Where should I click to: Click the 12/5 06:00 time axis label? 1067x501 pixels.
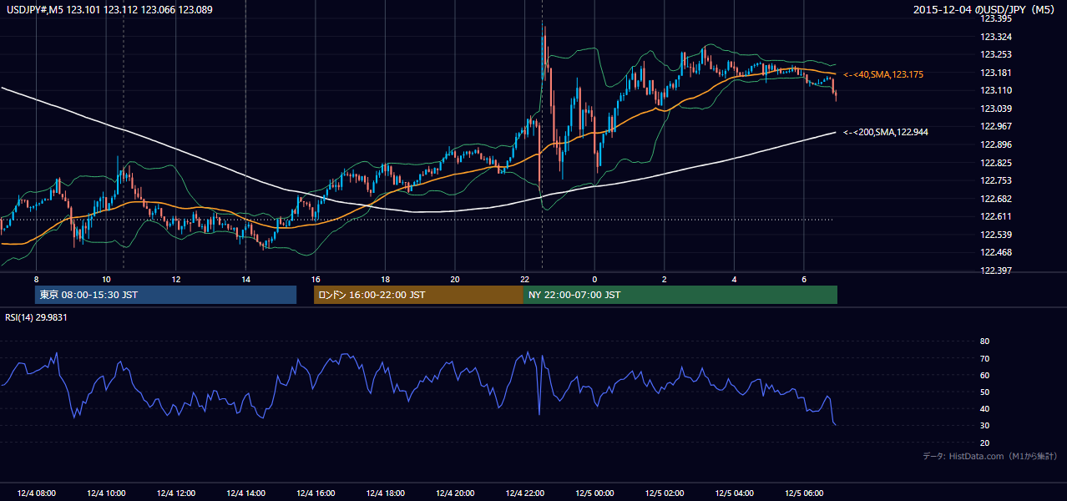click(803, 493)
